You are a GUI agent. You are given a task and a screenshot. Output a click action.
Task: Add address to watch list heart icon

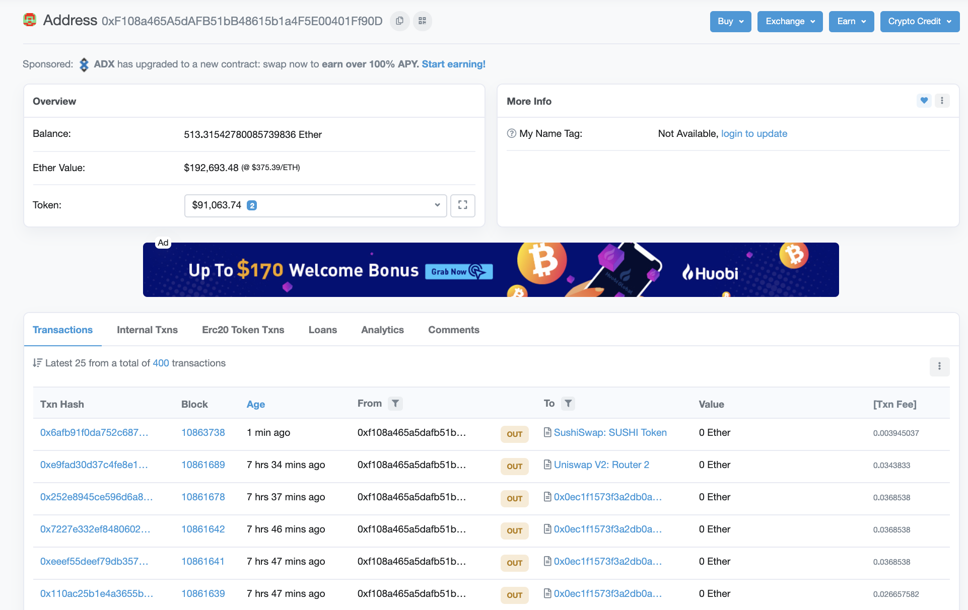[924, 101]
